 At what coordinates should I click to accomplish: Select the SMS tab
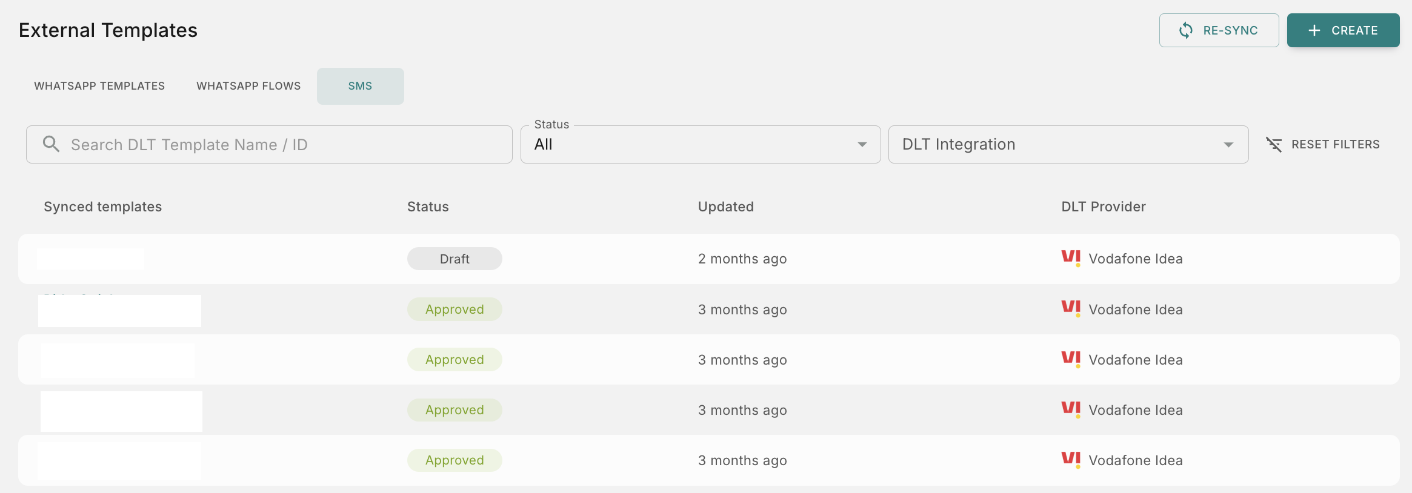[x=360, y=85]
